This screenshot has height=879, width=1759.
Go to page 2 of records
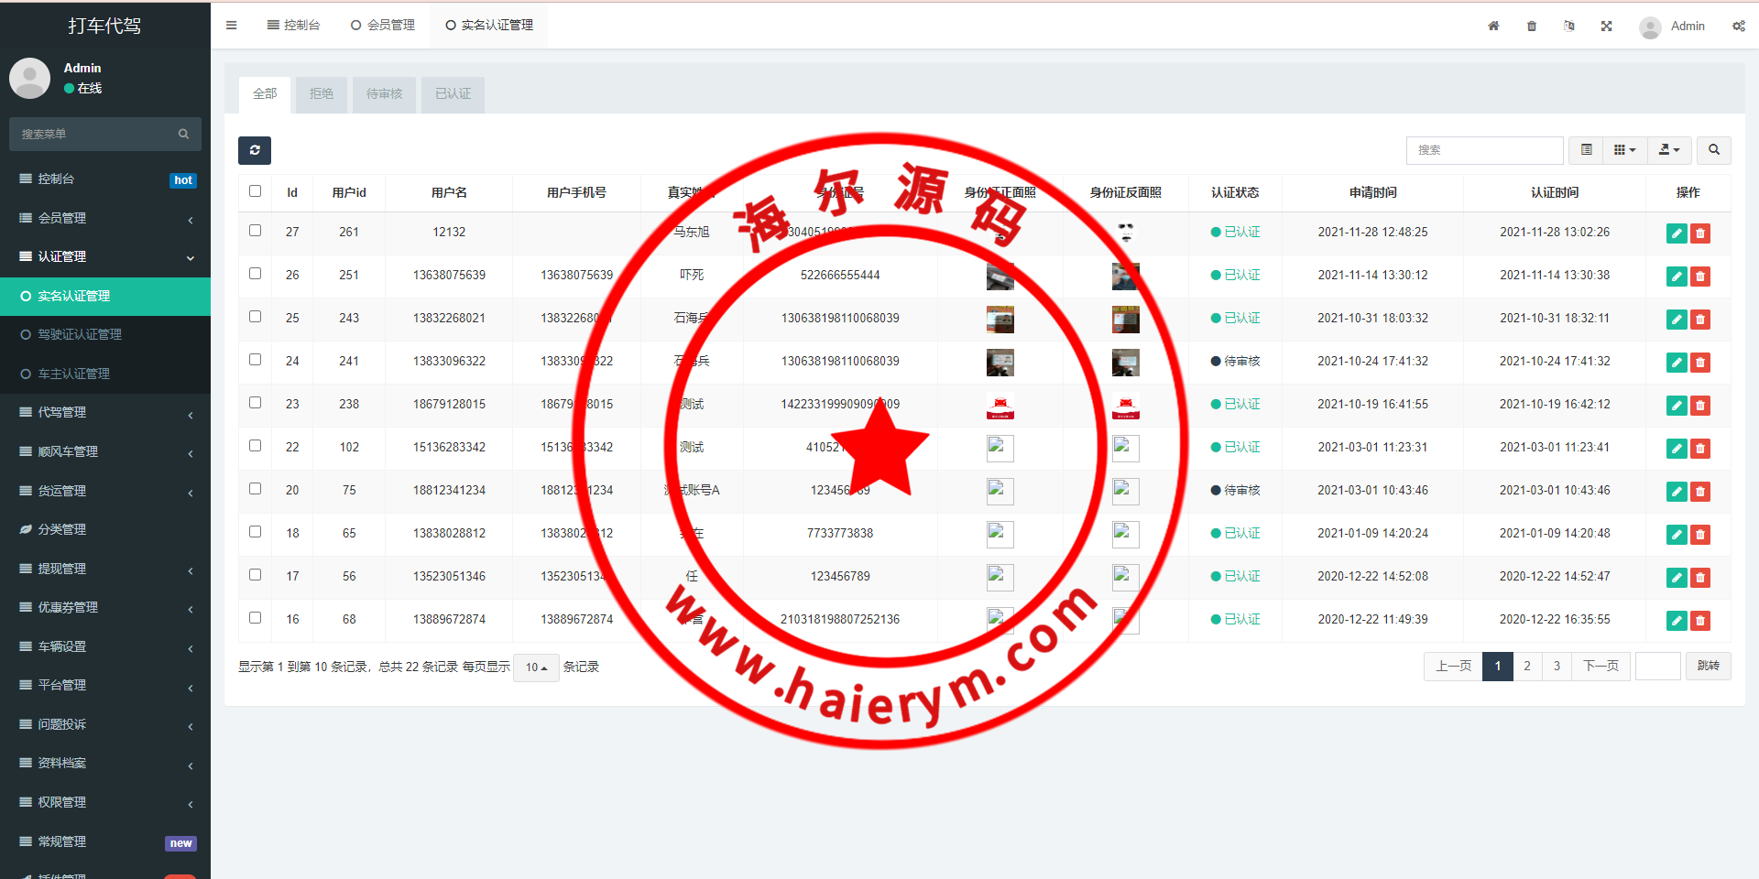[x=1526, y=667]
